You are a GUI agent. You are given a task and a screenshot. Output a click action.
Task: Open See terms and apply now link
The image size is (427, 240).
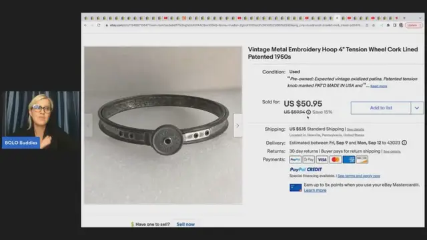coord(359,176)
